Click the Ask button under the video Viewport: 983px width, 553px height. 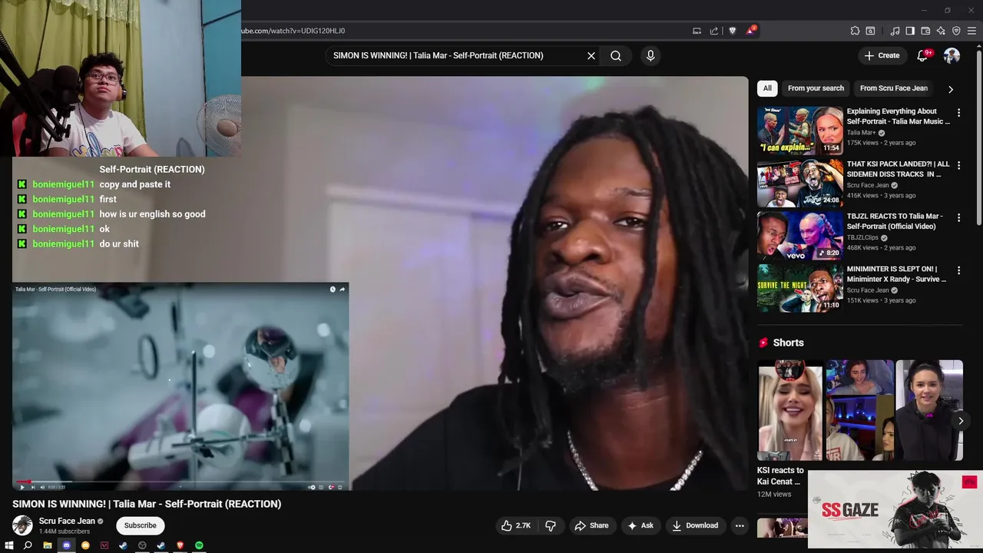coord(640,525)
